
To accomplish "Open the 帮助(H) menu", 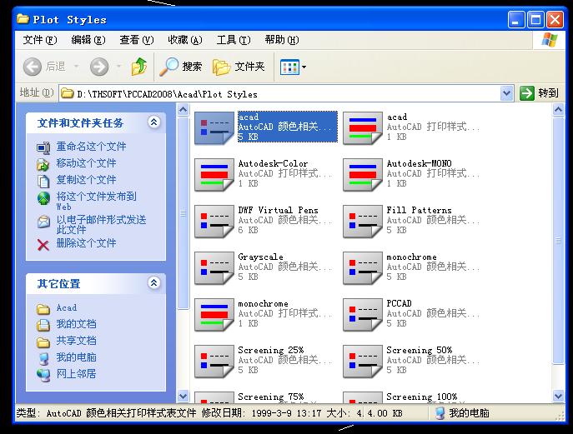I will tap(282, 39).
